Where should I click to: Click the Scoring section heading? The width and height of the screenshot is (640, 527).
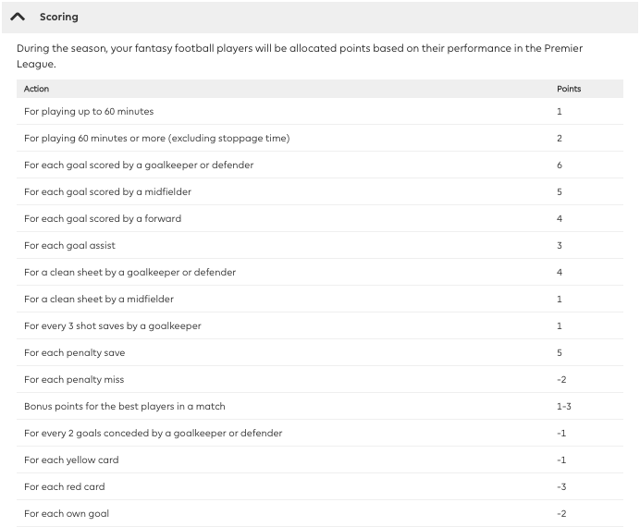tap(59, 18)
